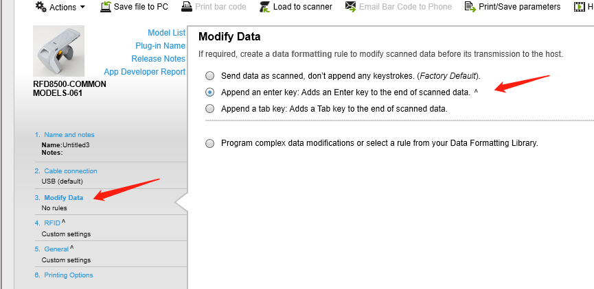Open the Release Notes link
This screenshot has height=289, width=594.
pyautogui.click(x=158, y=59)
